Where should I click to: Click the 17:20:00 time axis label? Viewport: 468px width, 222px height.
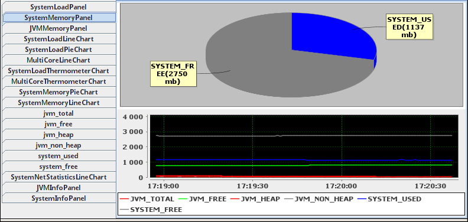pyautogui.click(x=342, y=186)
